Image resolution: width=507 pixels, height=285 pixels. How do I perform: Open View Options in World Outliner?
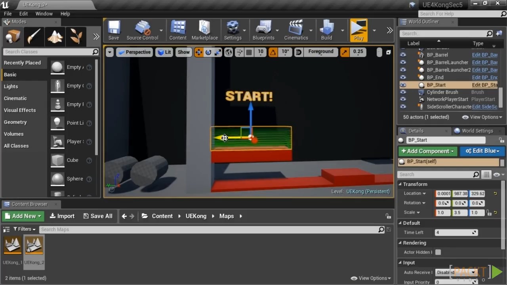click(x=482, y=117)
